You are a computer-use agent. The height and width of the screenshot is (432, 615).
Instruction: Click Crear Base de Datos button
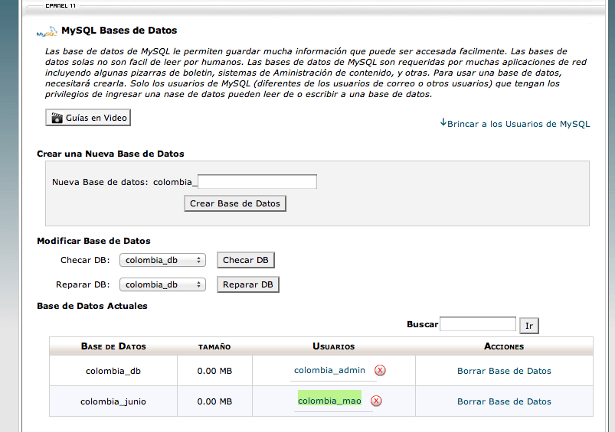(x=235, y=203)
